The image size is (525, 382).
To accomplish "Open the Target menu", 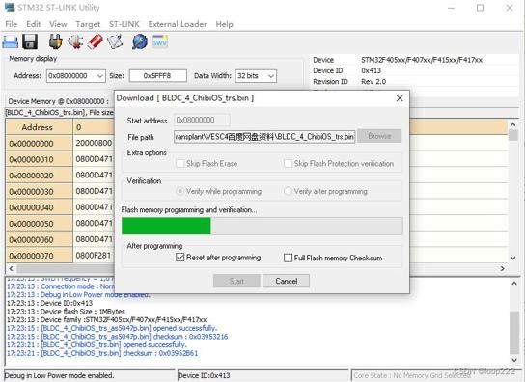I will pos(88,24).
